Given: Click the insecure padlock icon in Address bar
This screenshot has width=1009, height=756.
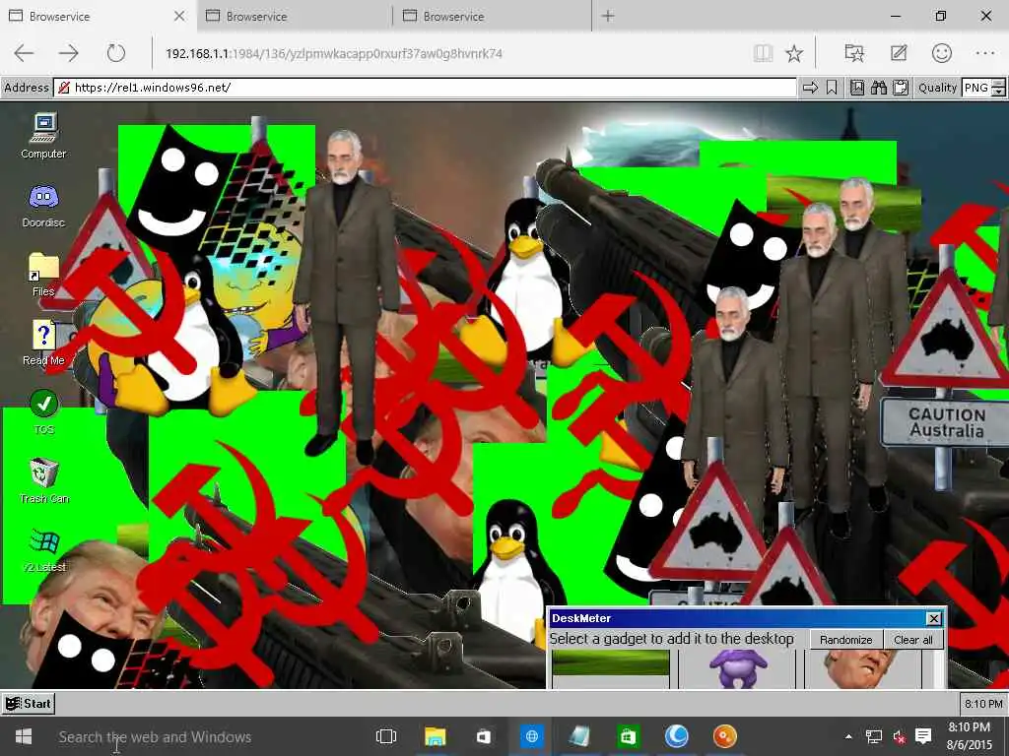Looking at the screenshot, I should [x=64, y=88].
